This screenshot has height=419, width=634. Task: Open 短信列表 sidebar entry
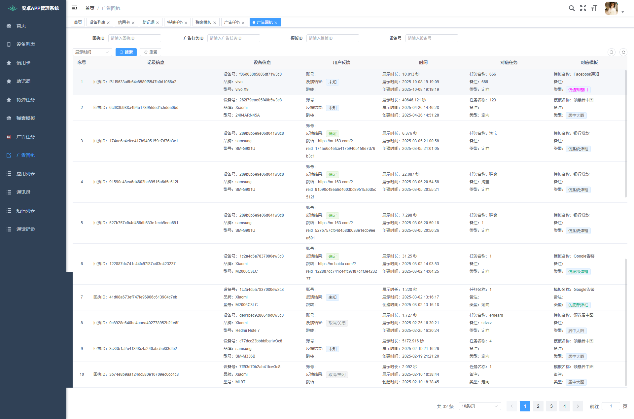point(33,211)
